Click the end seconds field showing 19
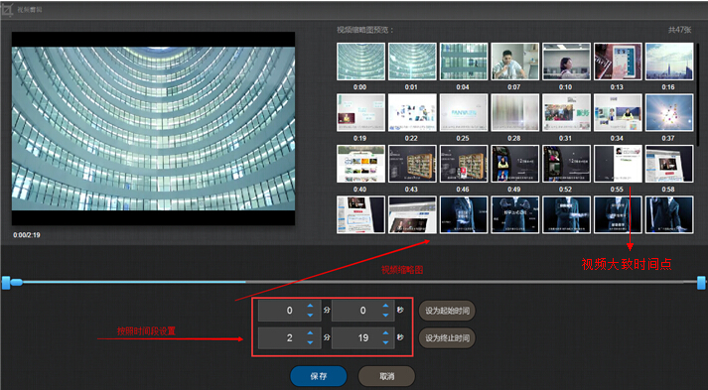 [x=363, y=337]
